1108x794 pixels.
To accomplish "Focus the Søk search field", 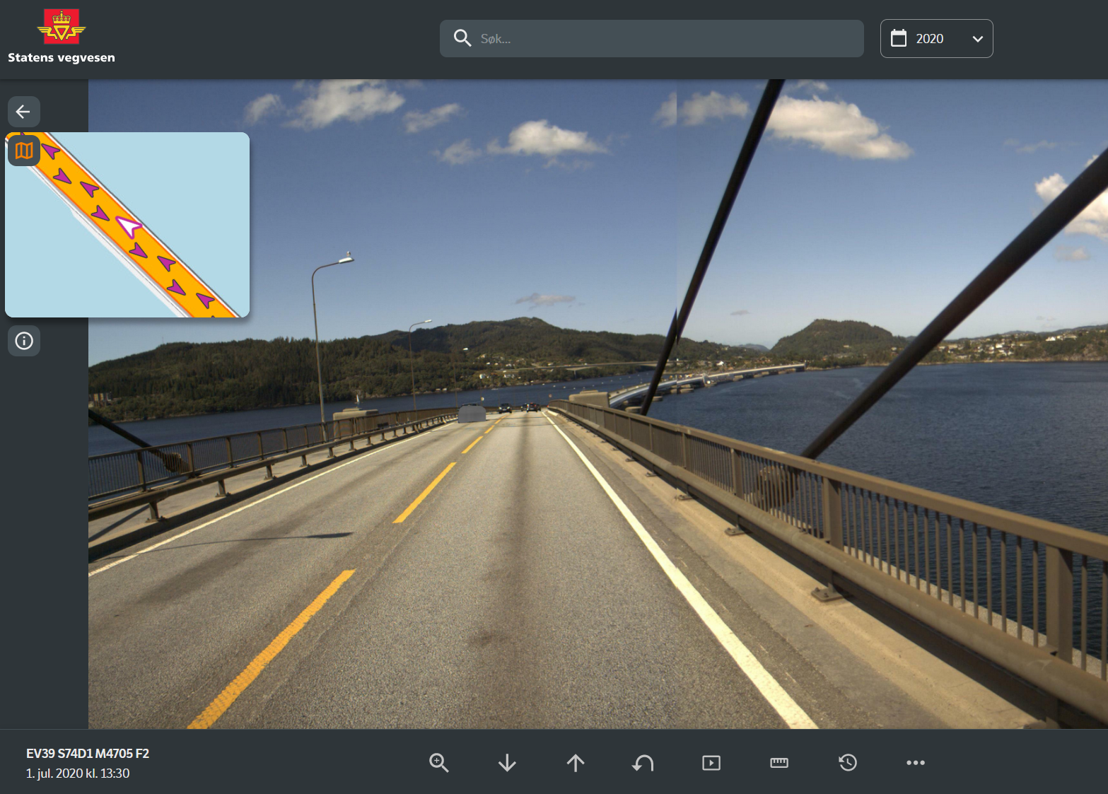I will coord(665,39).
